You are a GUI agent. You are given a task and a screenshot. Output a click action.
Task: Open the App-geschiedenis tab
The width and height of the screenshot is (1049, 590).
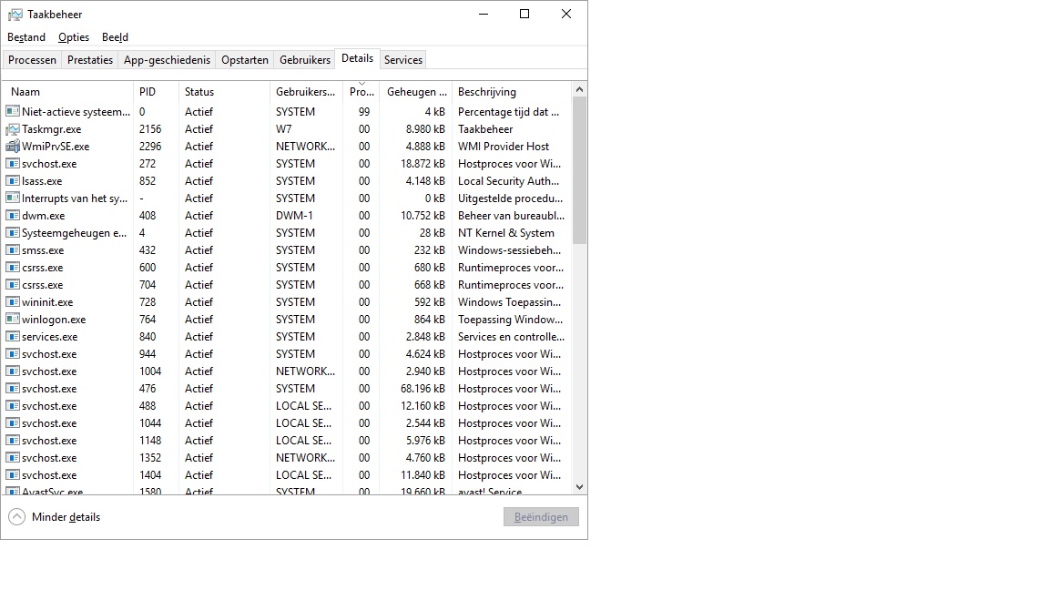pyautogui.click(x=168, y=60)
